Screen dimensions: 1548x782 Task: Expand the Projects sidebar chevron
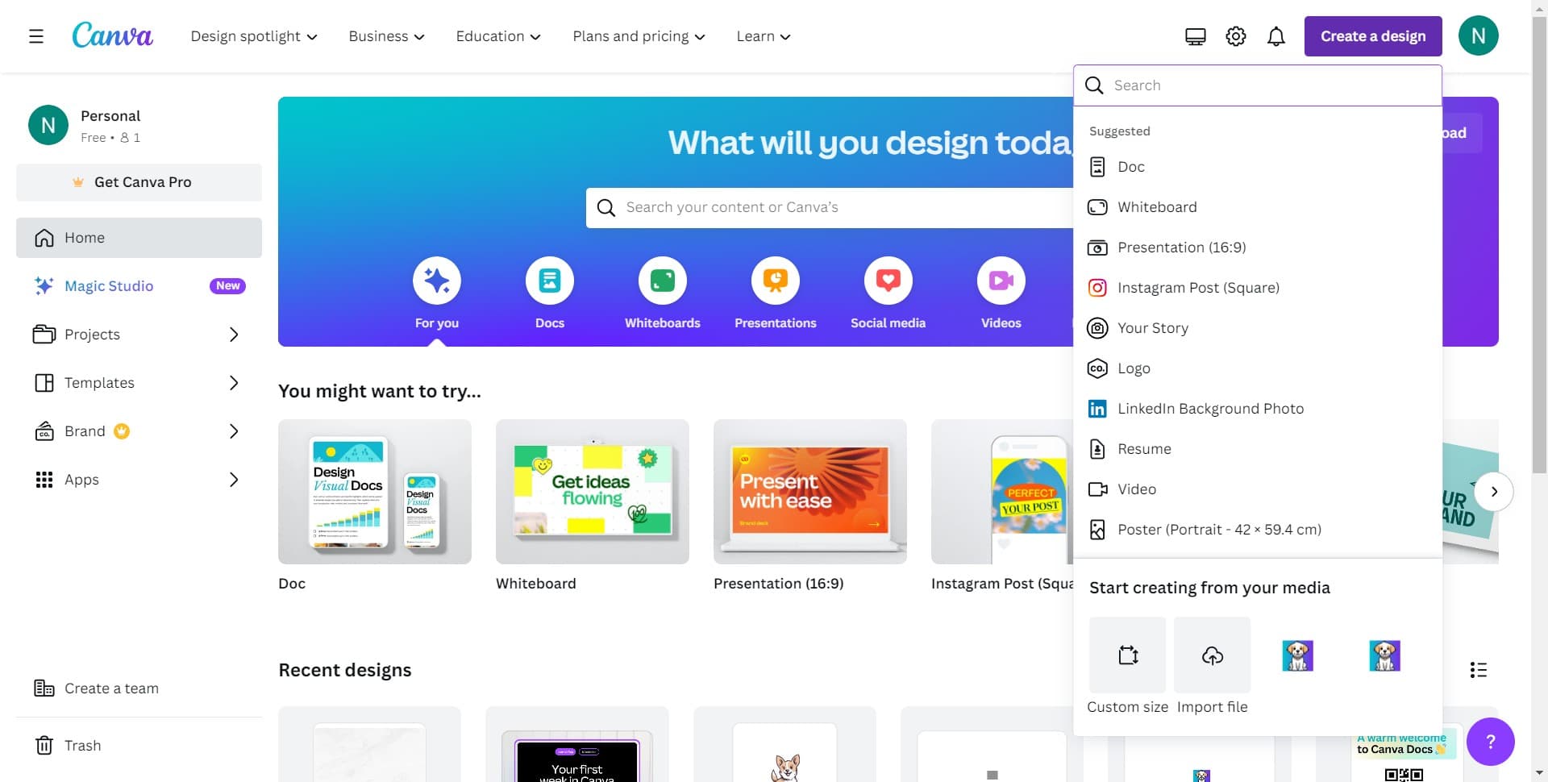pos(234,335)
